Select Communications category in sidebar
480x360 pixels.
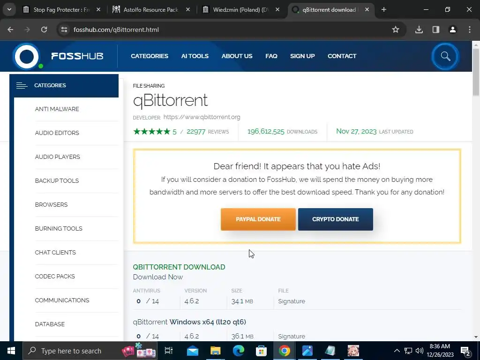tap(62, 300)
